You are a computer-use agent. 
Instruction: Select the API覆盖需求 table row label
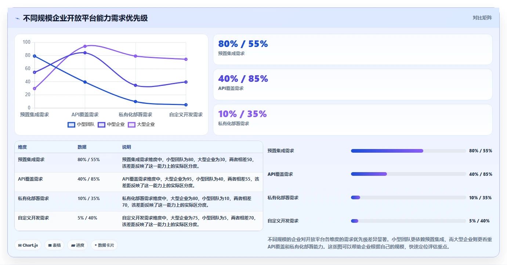[x=30, y=179]
